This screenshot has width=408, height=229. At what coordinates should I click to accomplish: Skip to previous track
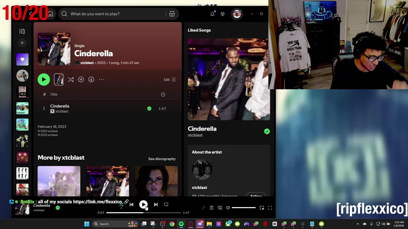point(131,205)
